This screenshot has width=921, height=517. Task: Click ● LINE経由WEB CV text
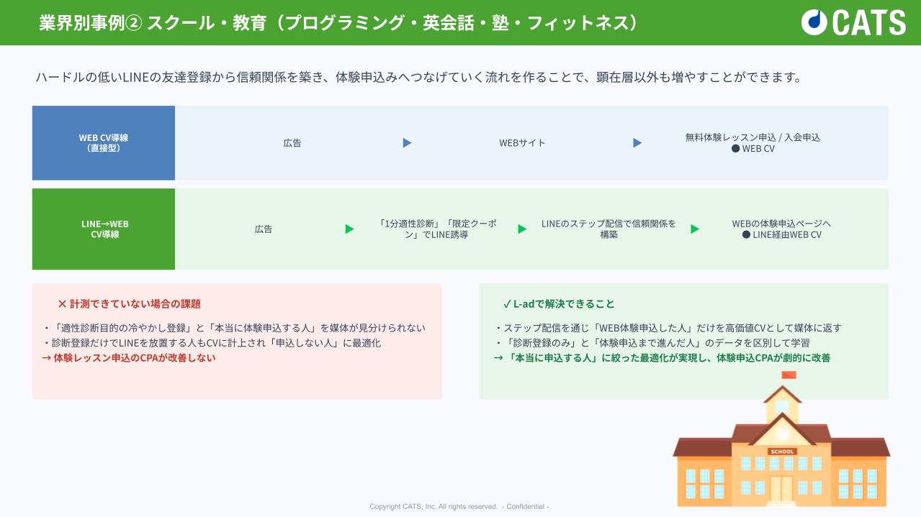(781, 235)
